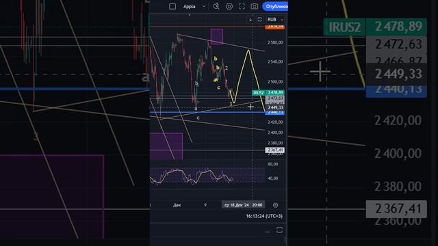Select the upper purple rectangle drawing
This screenshot has width=438, height=246.
pyautogui.click(x=217, y=36)
